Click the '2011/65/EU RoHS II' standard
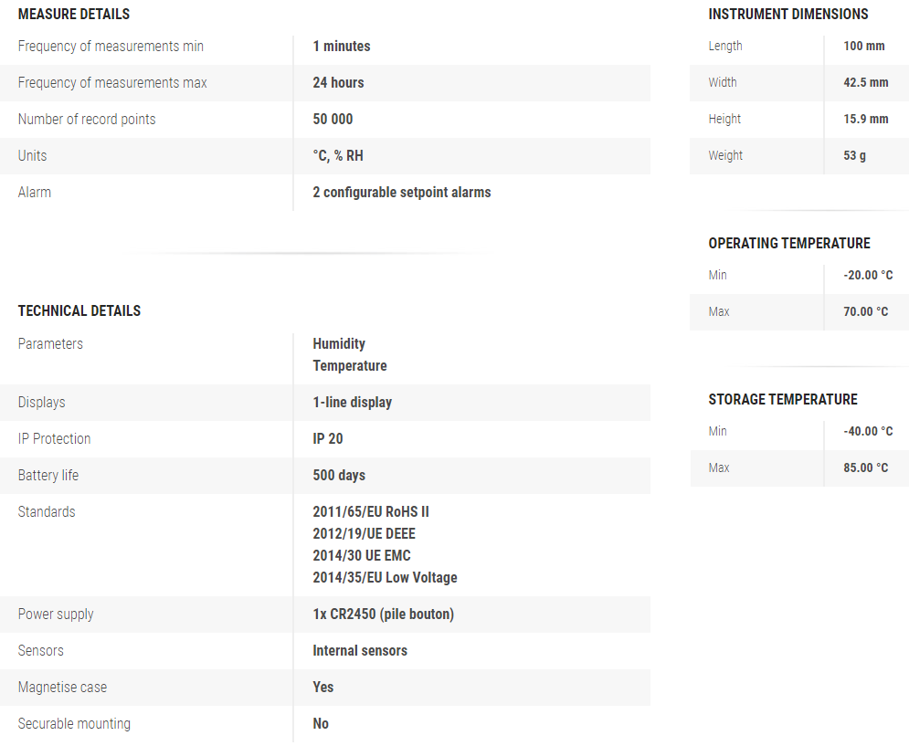 click(371, 512)
